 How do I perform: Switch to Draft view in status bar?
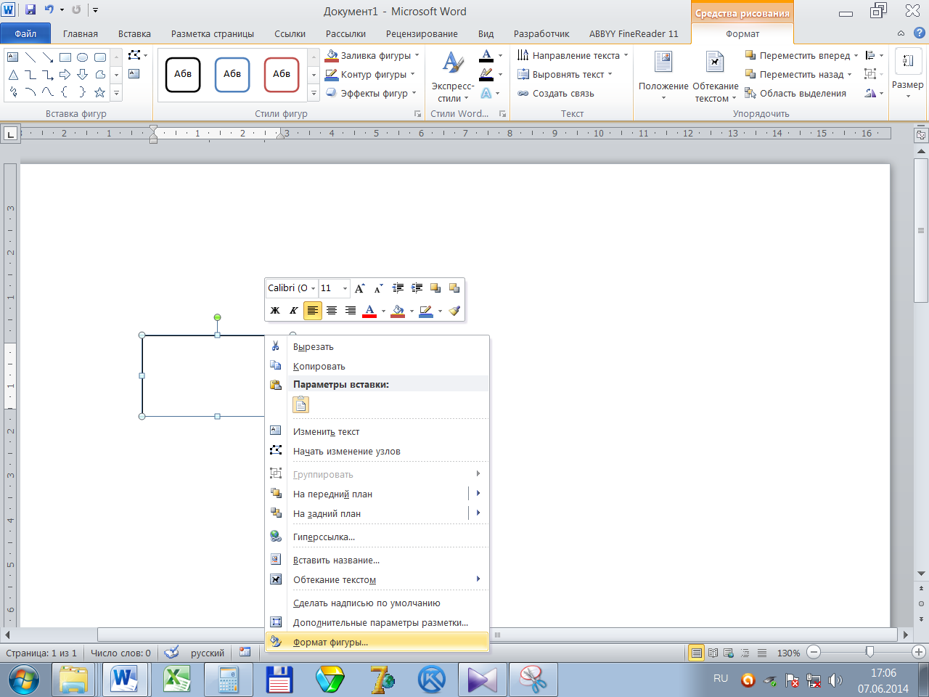[x=762, y=653]
